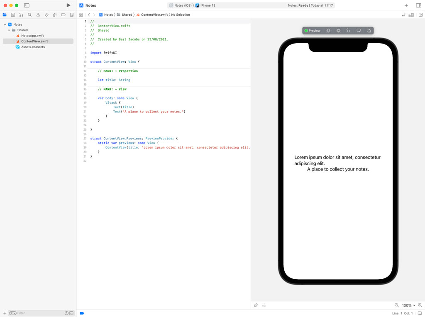Go forward in editor history

[94, 15]
